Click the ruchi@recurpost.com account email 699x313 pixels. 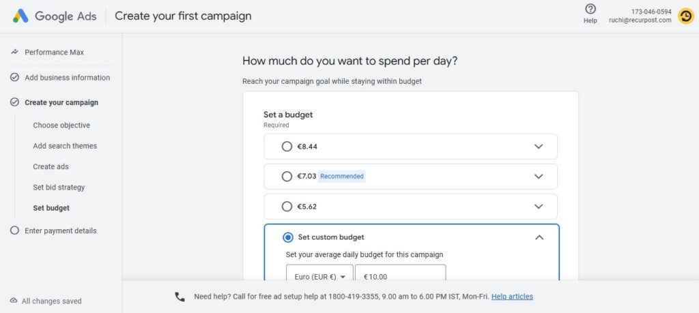click(640, 20)
